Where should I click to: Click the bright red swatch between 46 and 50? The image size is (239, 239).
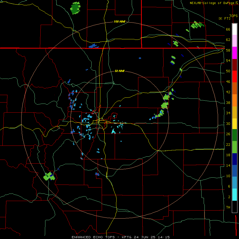(x=234, y=76)
